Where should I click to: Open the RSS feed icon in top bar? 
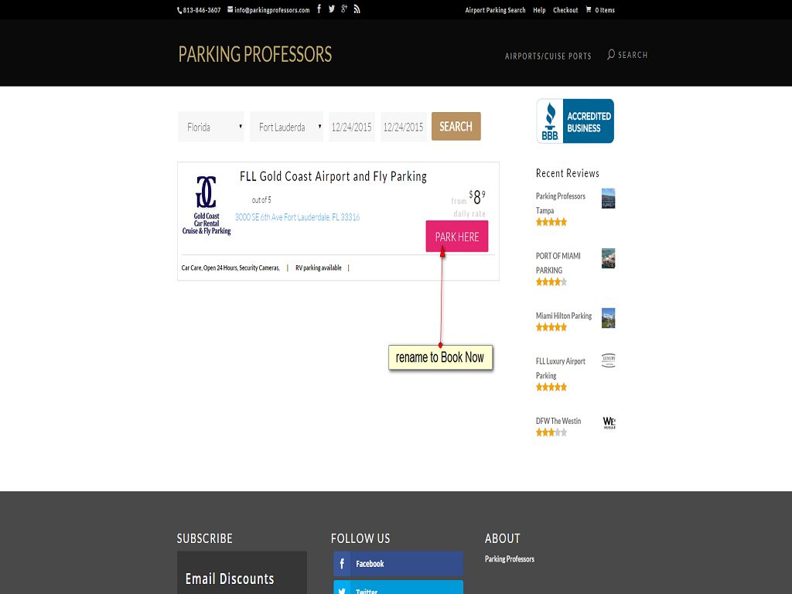pyautogui.click(x=357, y=9)
